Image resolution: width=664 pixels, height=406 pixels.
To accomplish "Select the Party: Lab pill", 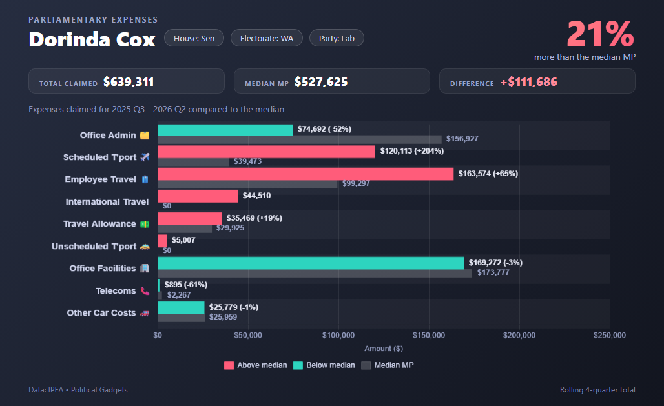I will 337,38.
